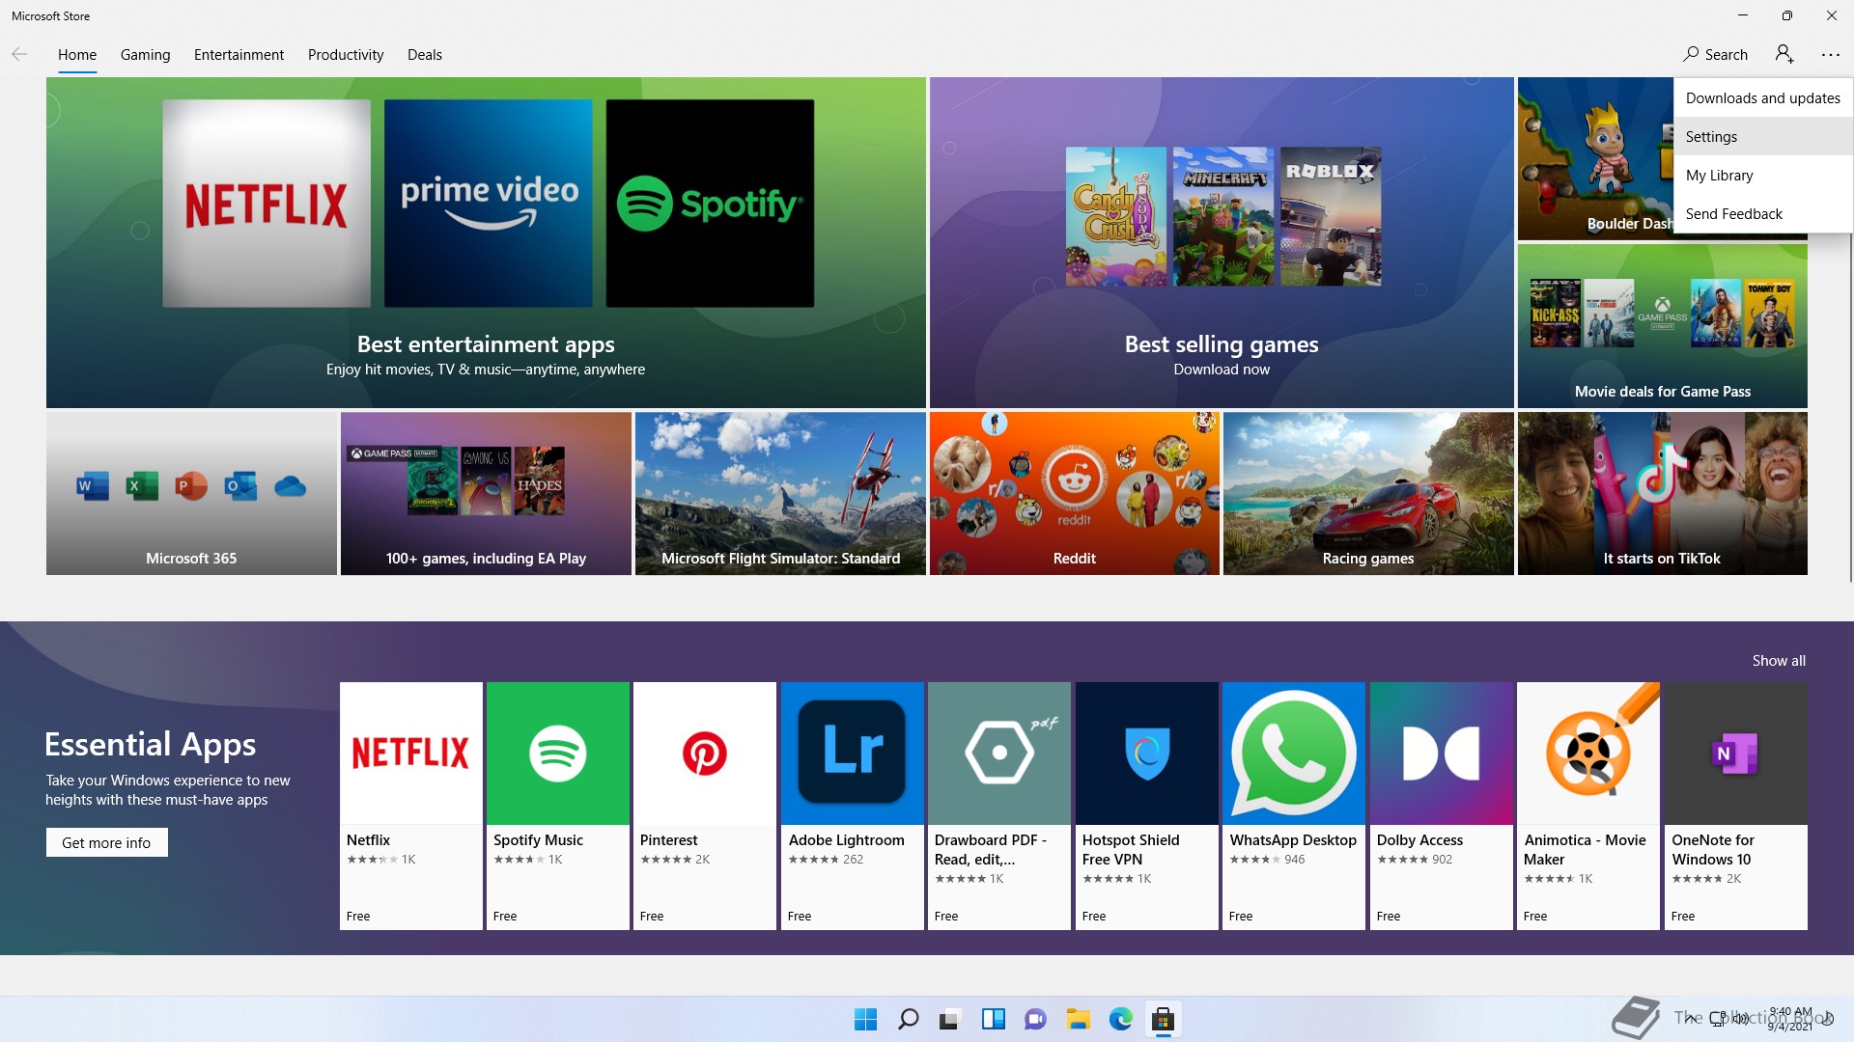Launch Microsoft Edge from taskbar
This screenshot has width=1854, height=1042.
click(1120, 1019)
